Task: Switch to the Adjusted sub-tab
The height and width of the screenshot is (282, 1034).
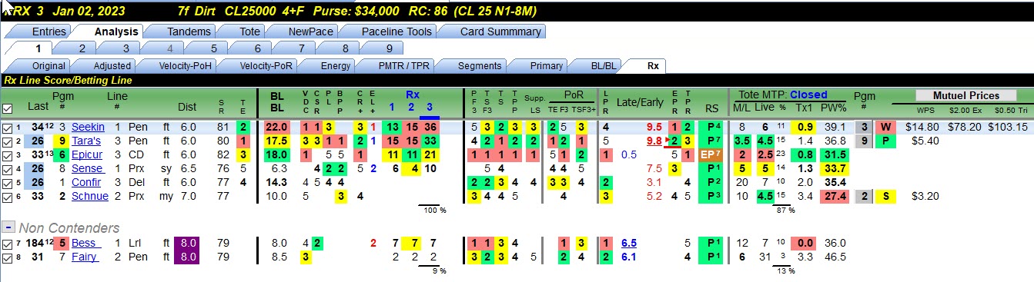Action: tap(112, 65)
